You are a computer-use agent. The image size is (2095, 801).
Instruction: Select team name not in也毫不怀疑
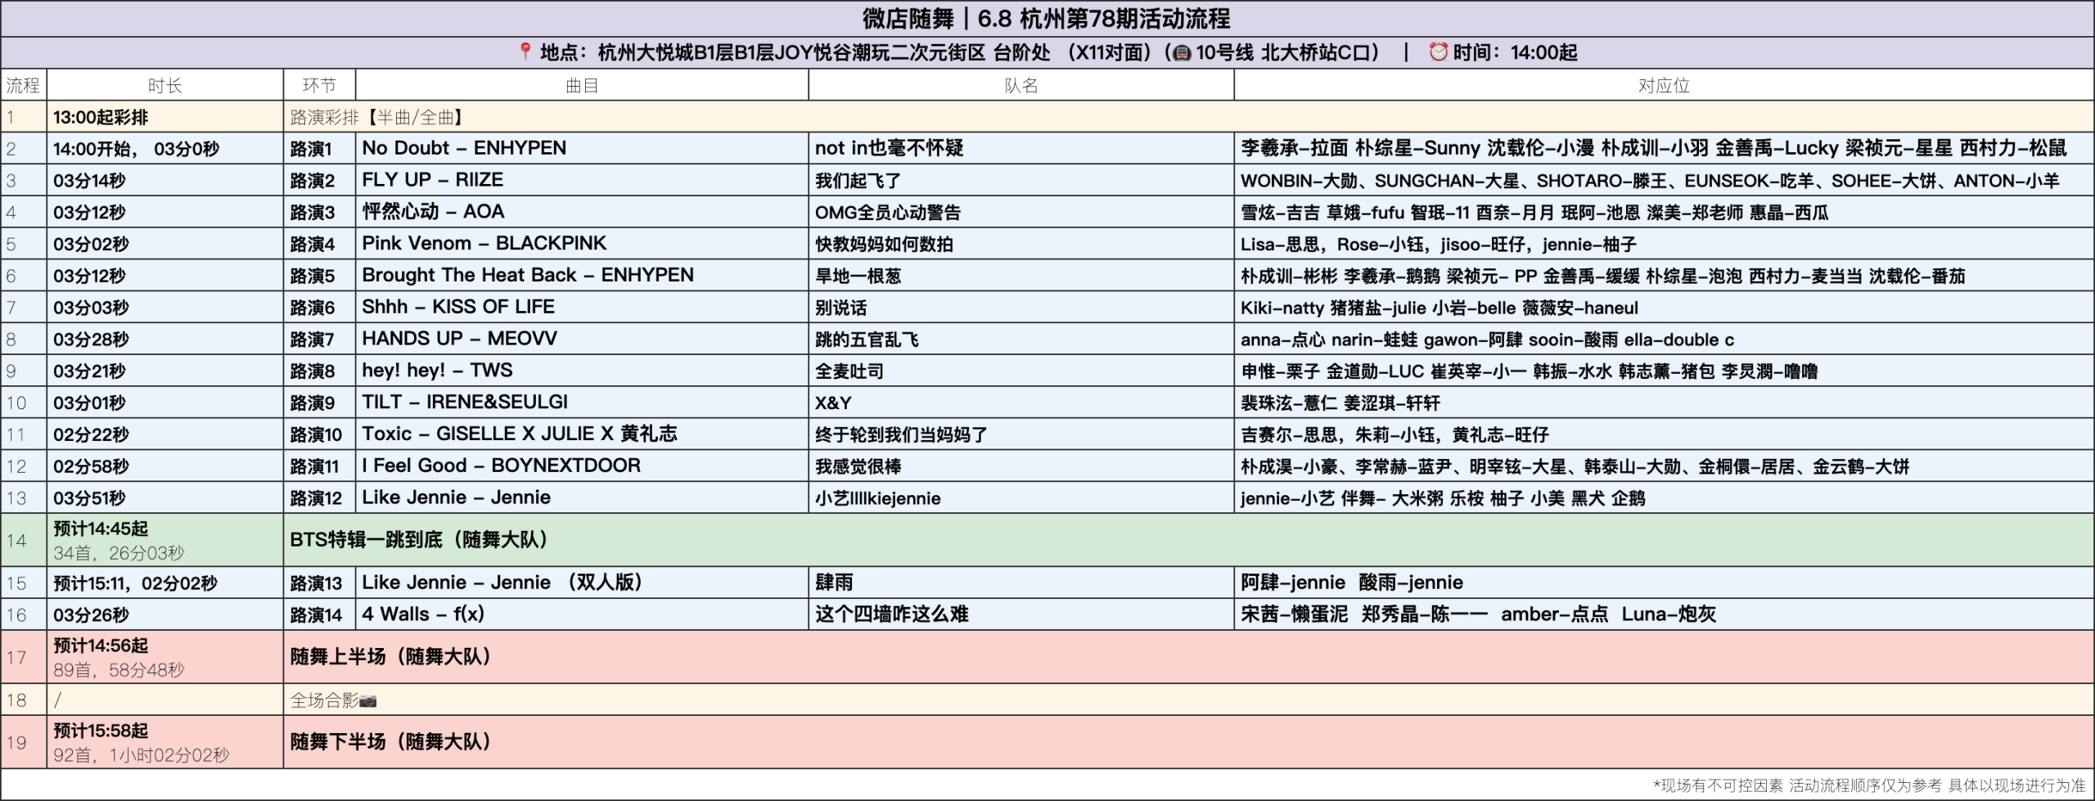[1021, 148]
